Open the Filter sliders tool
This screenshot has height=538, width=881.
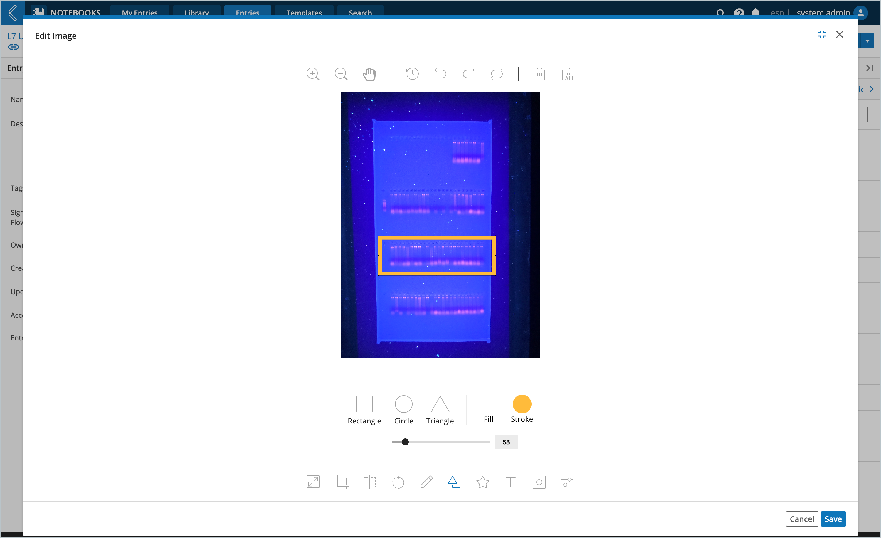coord(567,482)
